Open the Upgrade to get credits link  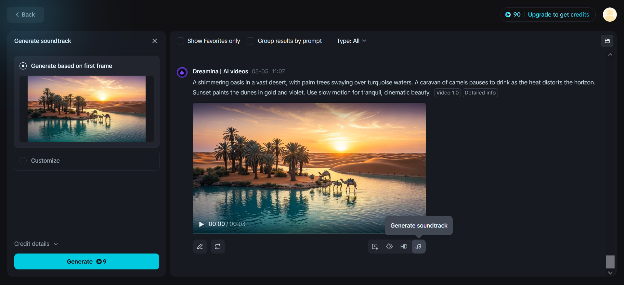point(558,15)
